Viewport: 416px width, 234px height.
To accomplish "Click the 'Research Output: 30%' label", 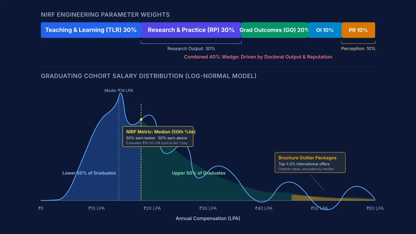I will pyautogui.click(x=191, y=49).
